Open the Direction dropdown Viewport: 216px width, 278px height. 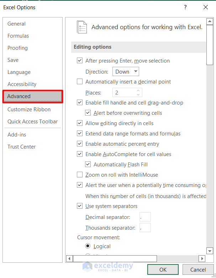(x=126, y=72)
